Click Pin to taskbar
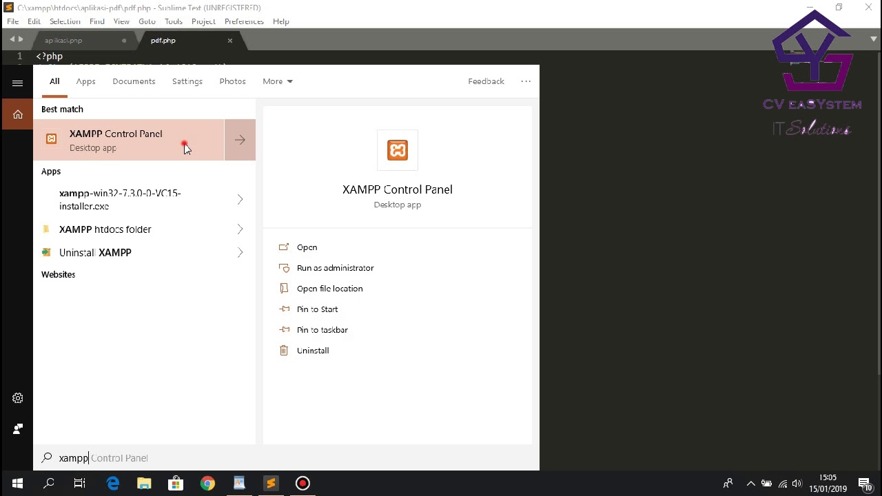The width and height of the screenshot is (882, 496). 322,330
